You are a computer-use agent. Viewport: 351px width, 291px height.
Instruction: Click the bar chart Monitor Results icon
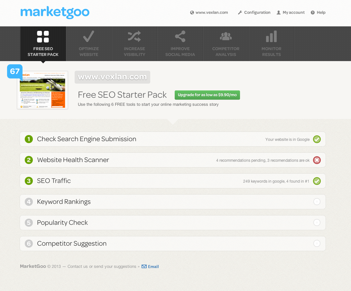[x=271, y=36]
